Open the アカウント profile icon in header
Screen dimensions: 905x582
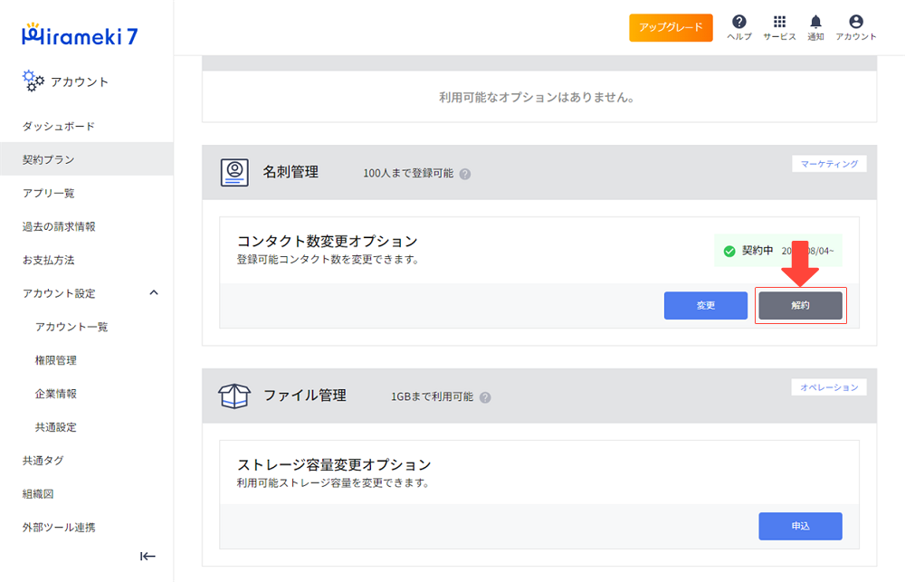tap(856, 22)
